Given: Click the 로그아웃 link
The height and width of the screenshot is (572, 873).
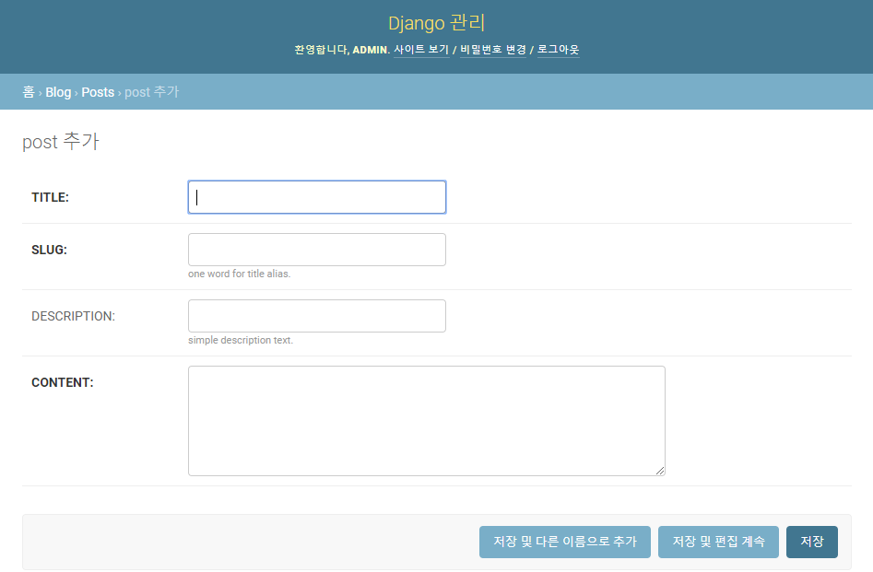Looking at the screenshot, I should pyautogui.click(x=558, y=50).
